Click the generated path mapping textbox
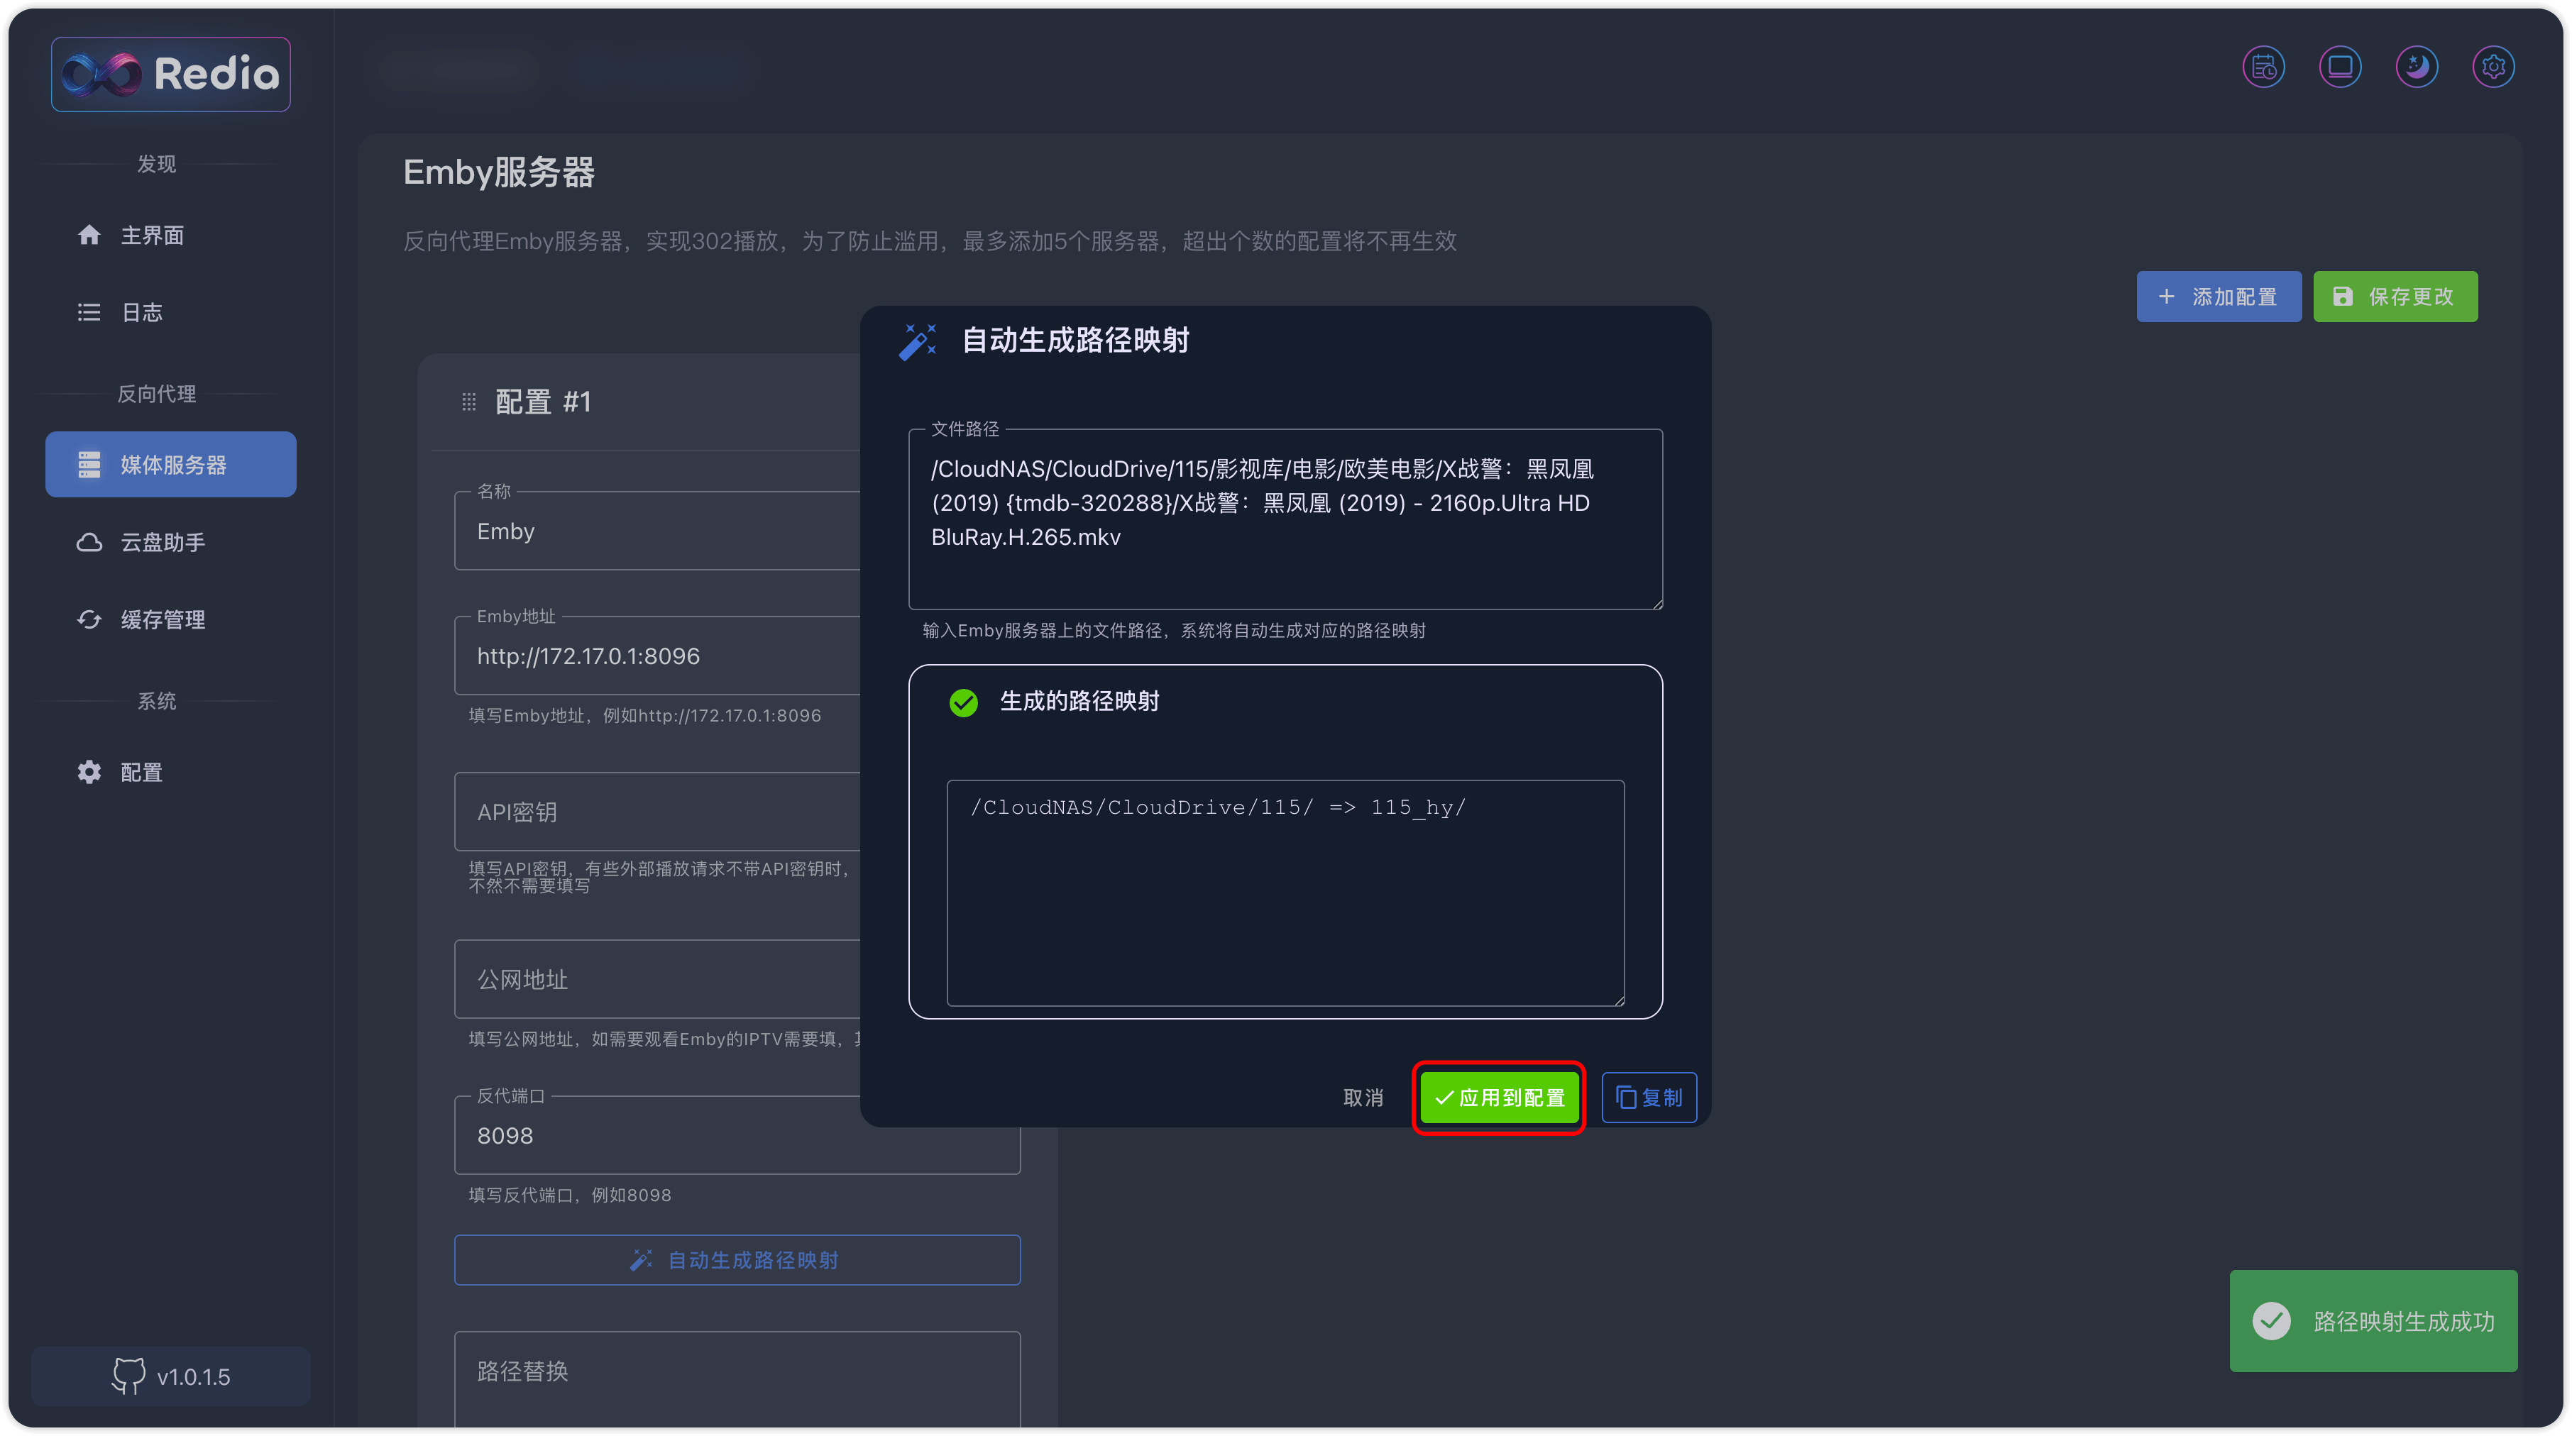Image resolution: width=2572 pixels, height=1436 pixels. [1285, 892]
